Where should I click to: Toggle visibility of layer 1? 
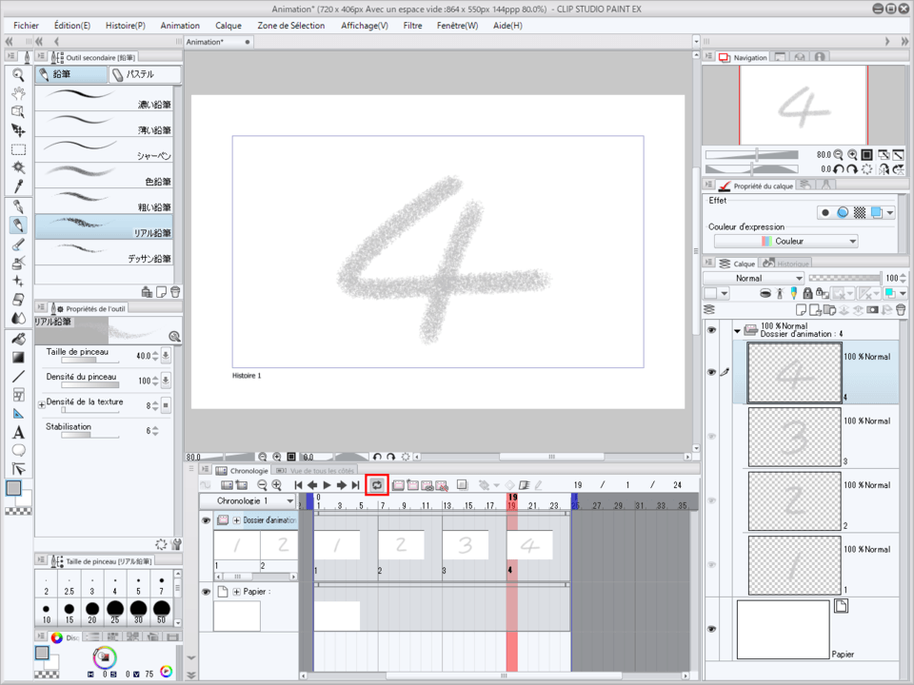[x=712, y=564]
